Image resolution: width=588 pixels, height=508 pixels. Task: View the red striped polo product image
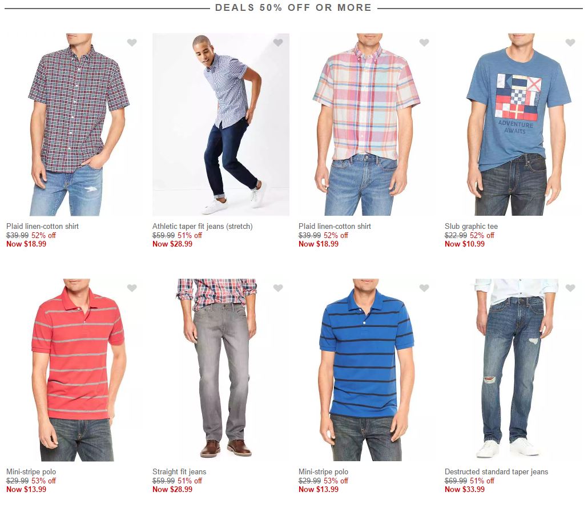tap(75, 370)
